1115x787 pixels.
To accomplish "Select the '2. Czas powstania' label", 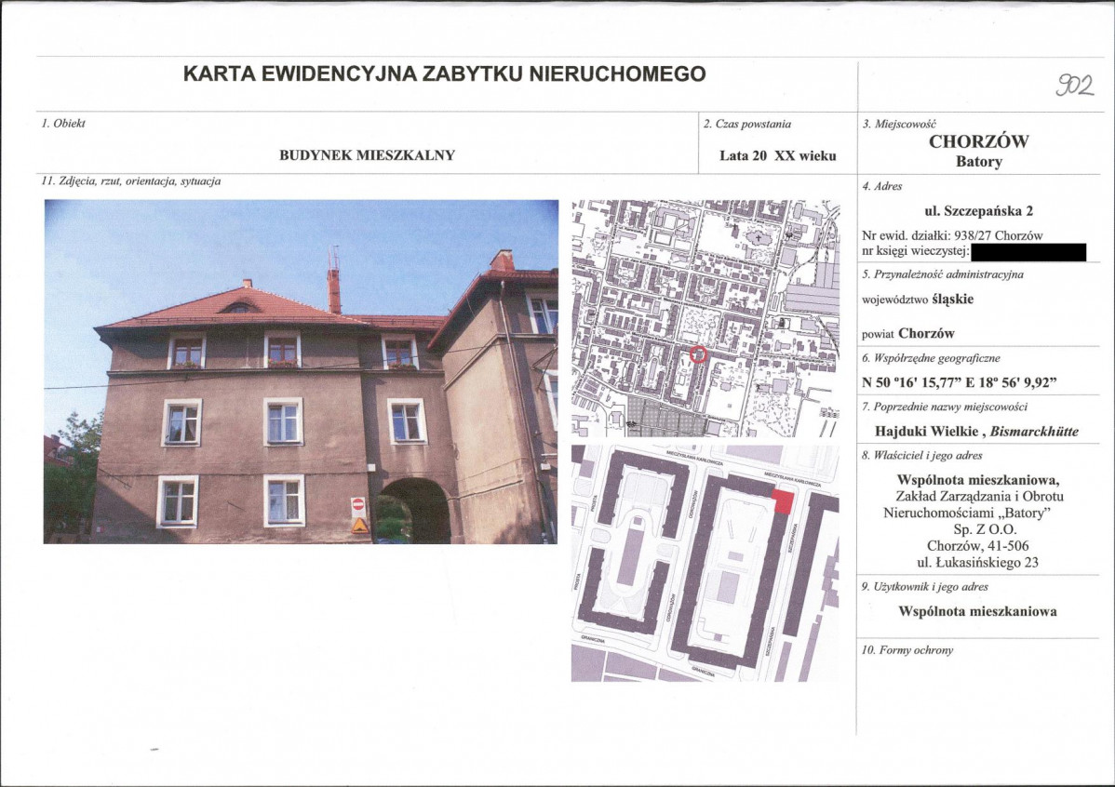I will (747, 124).
